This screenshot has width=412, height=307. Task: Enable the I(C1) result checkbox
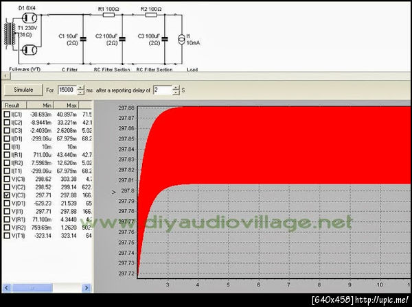coord(7,114)
